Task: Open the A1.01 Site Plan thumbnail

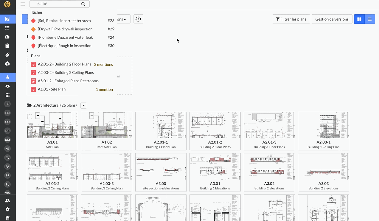Action: (52, 131)
